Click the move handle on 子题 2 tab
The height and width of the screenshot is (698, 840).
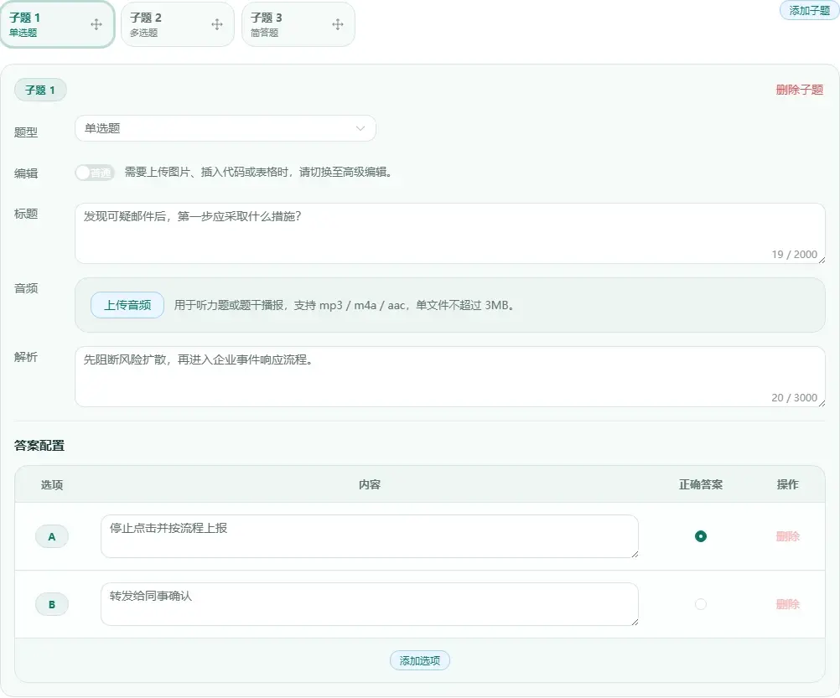click(x=217, y=24)
